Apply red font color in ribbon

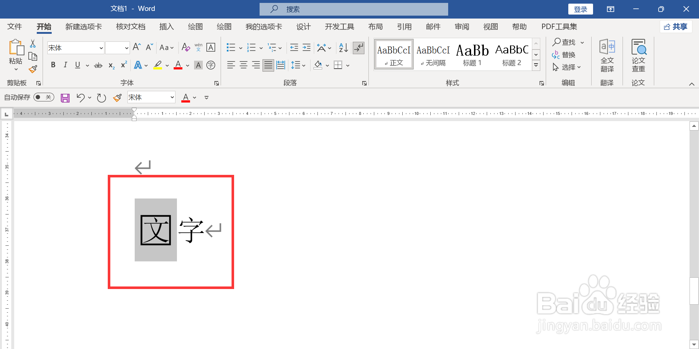[x=178, y=65]
